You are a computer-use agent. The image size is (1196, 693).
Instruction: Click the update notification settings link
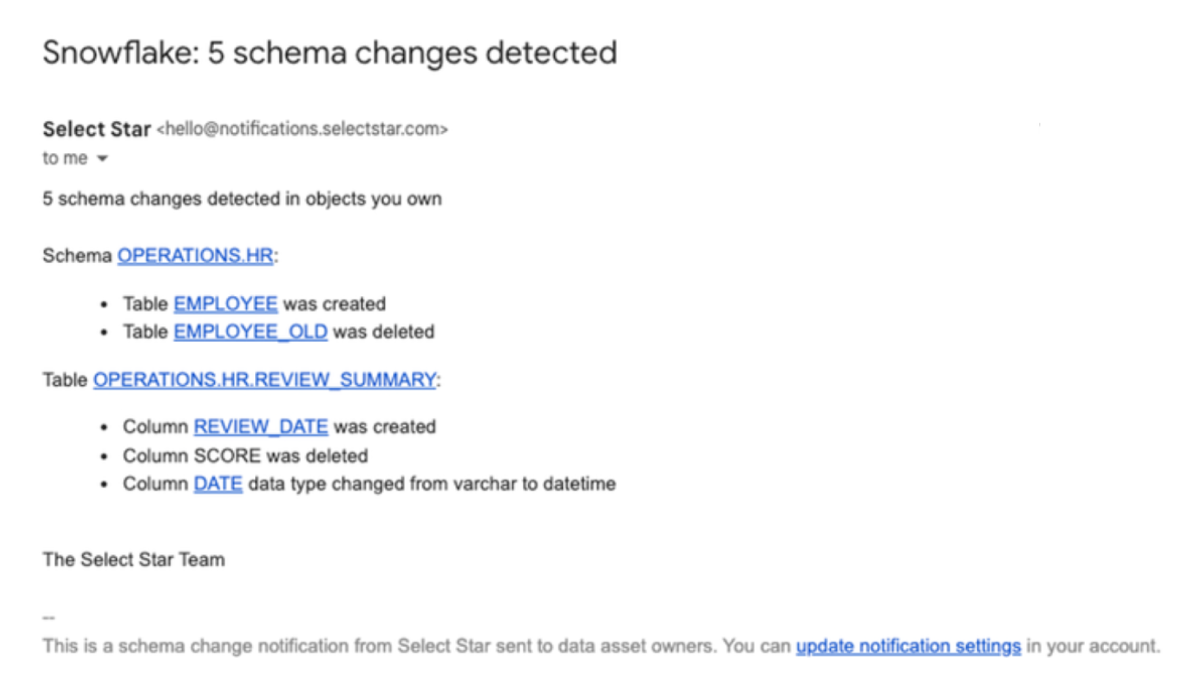click(x=908, y=646)
